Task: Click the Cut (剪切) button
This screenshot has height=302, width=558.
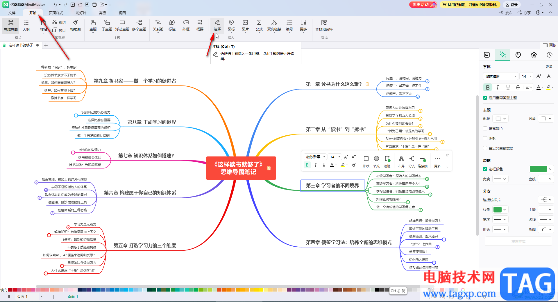Action: (59, 22)
